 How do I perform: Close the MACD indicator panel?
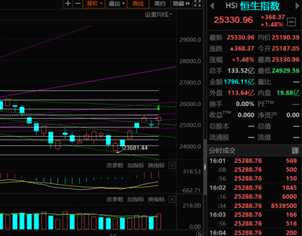(x=172, y=165)
